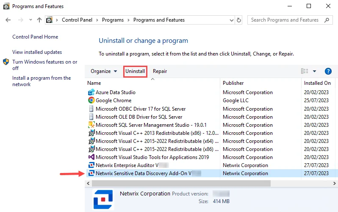Select Microsoft SQL Server Management Studio - 19.0.1
Screen dimensions: 338x212
[151, 125]
